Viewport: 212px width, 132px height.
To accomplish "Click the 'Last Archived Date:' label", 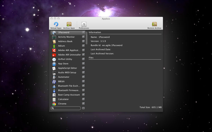I will pyautogui.click(x=101, y=49).
